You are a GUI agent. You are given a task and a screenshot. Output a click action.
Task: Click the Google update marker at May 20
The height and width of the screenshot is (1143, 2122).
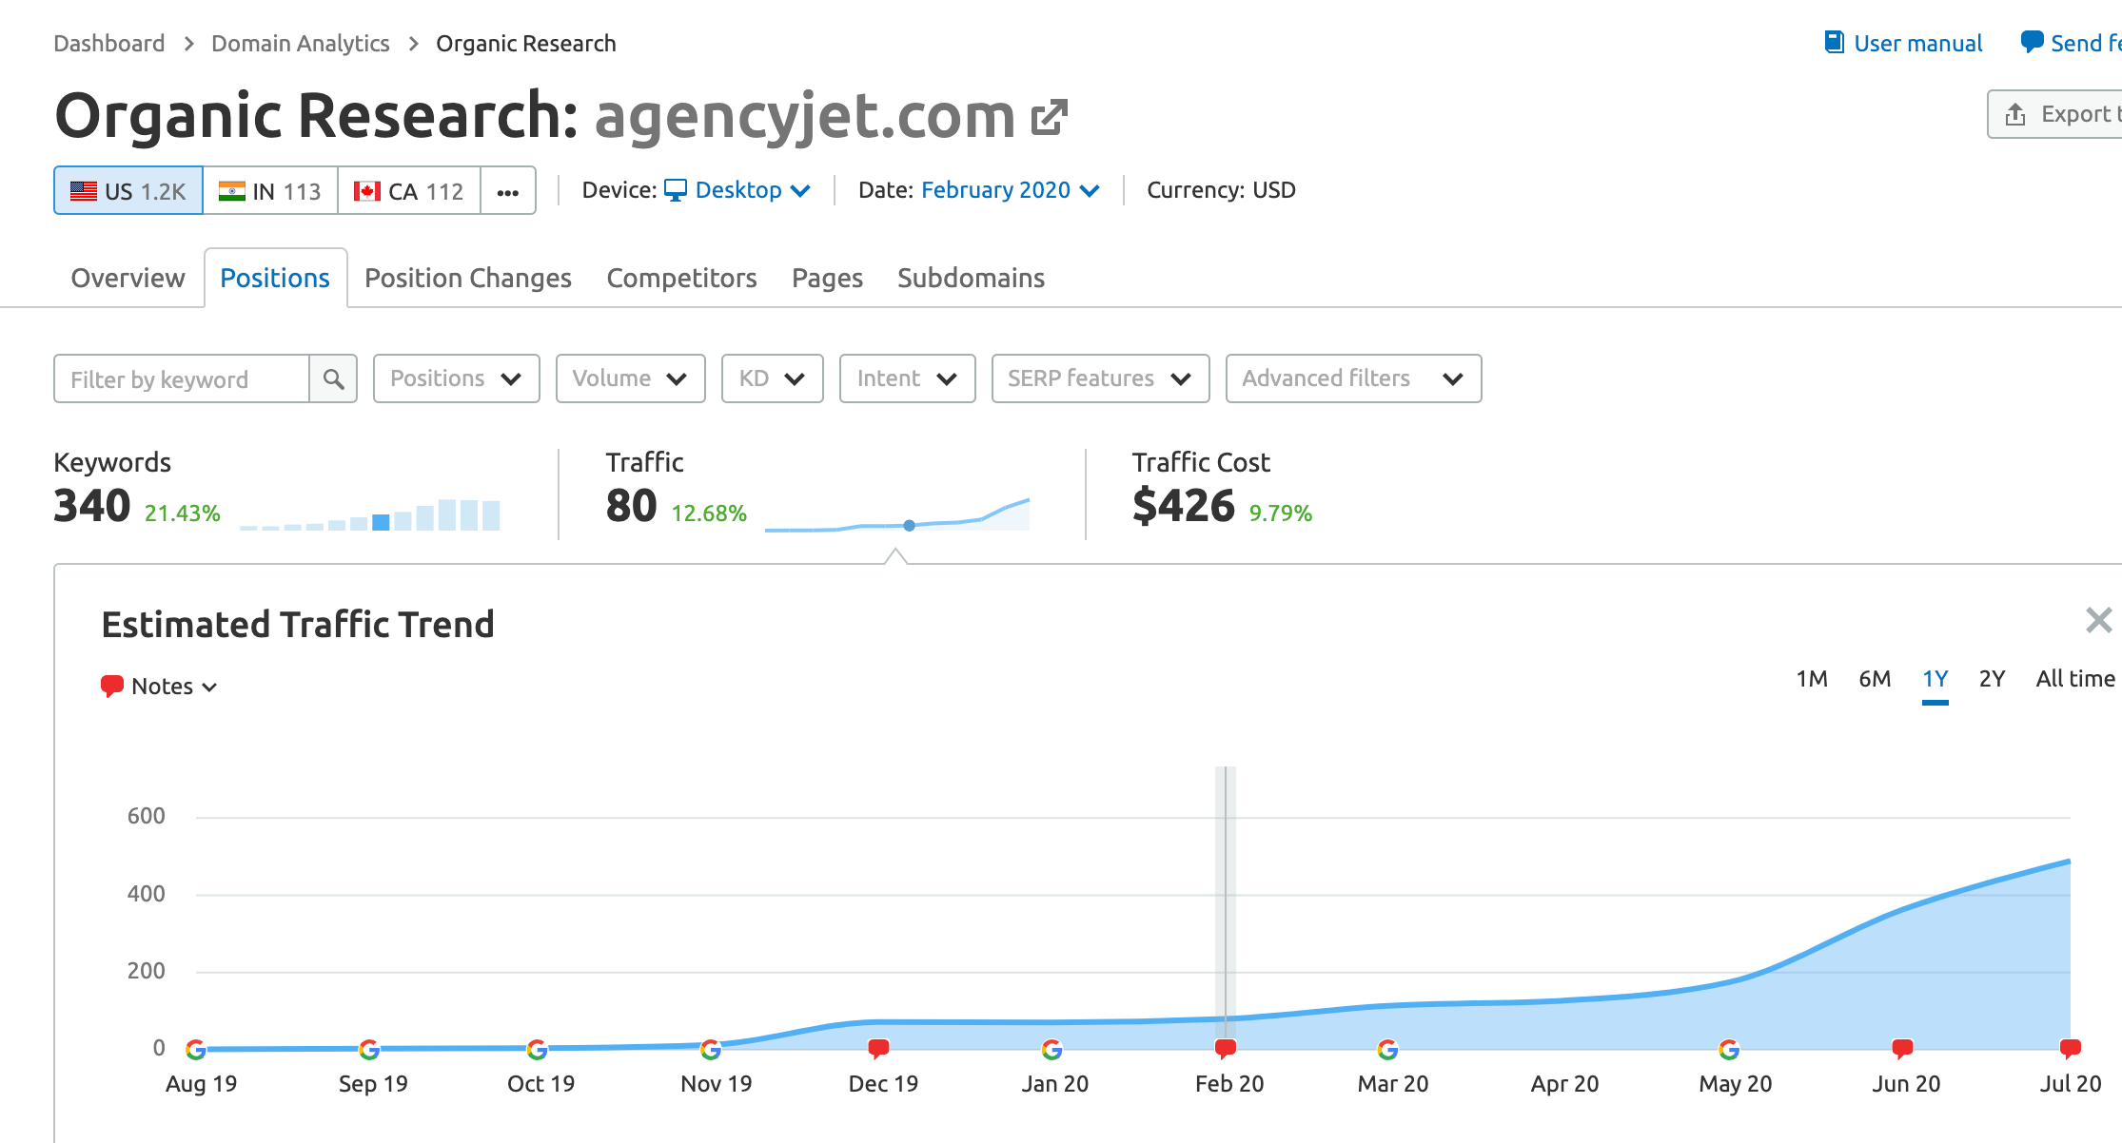[x=1729, y=1050]
